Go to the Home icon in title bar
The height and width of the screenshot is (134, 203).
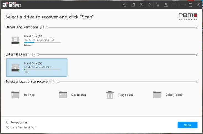pos(125,5)
